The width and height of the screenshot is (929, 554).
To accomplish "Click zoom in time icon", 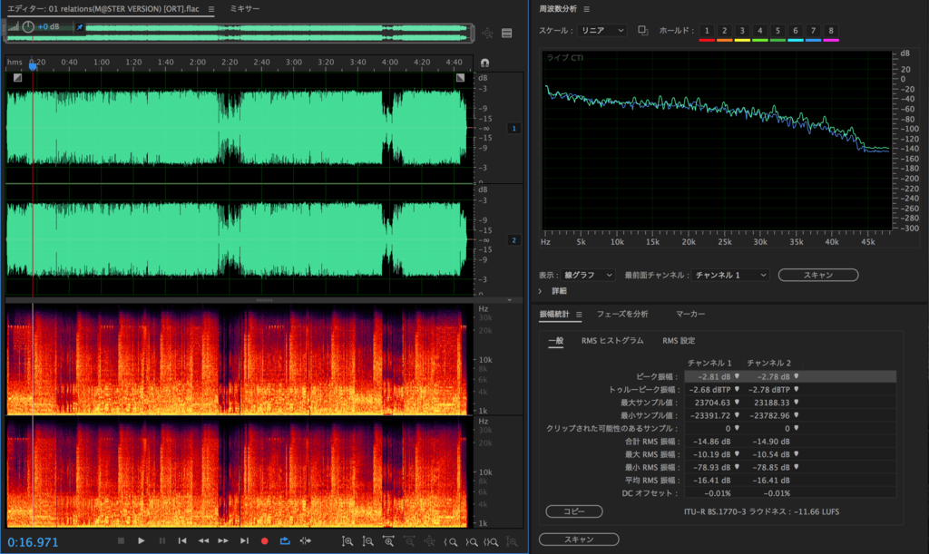I will click(388, 541).
